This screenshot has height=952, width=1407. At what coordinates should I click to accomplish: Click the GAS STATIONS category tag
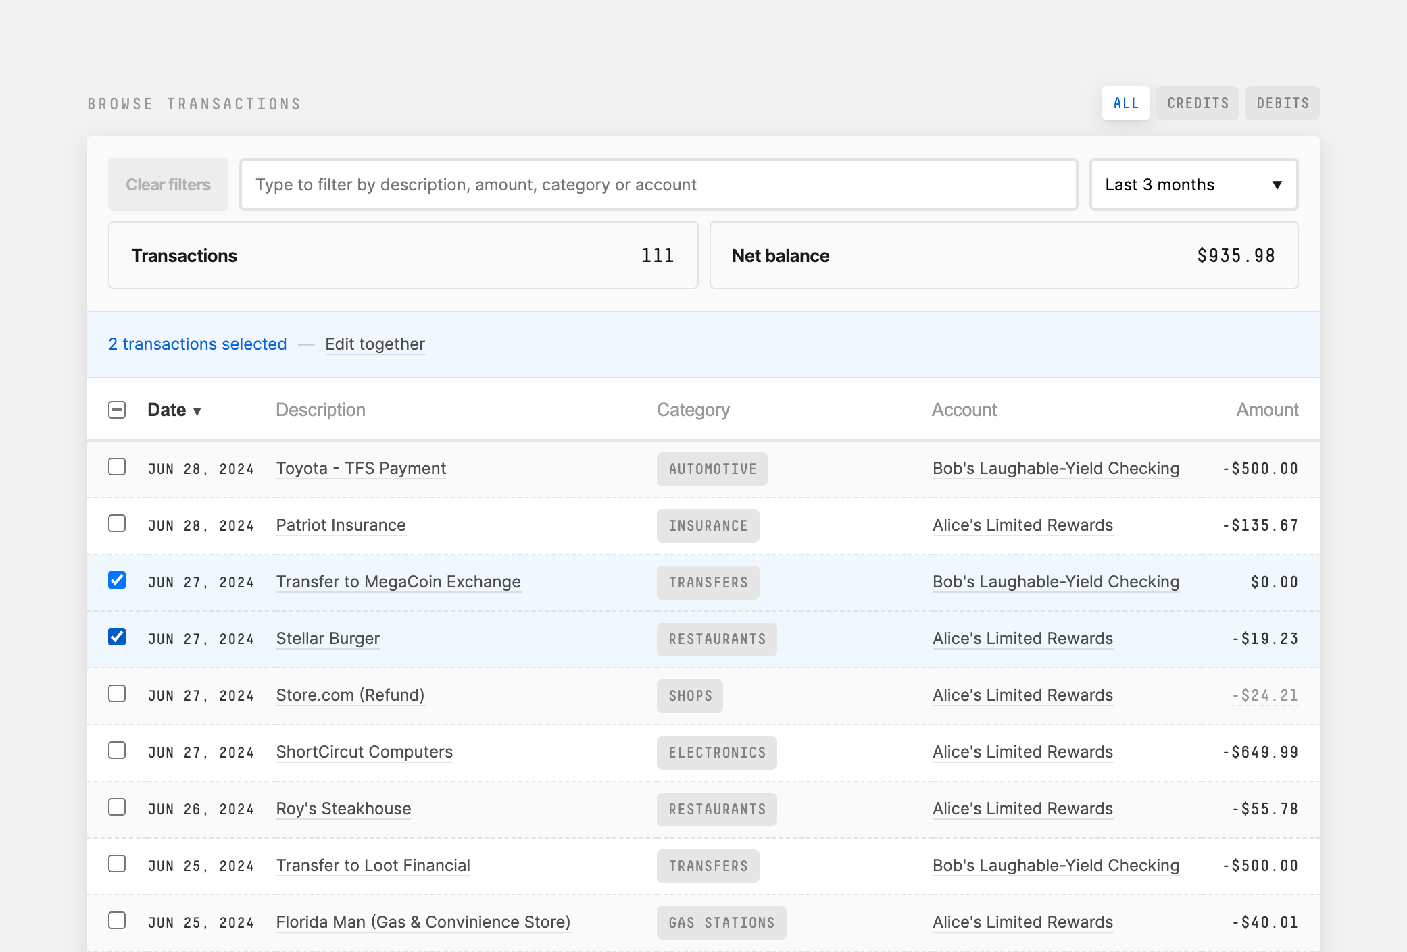pos(722,923)
